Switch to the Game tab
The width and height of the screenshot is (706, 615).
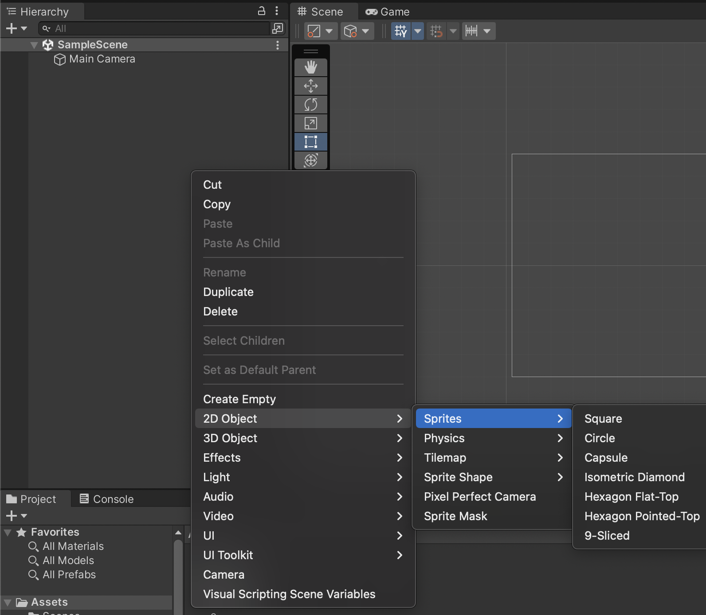pos(388,12)
